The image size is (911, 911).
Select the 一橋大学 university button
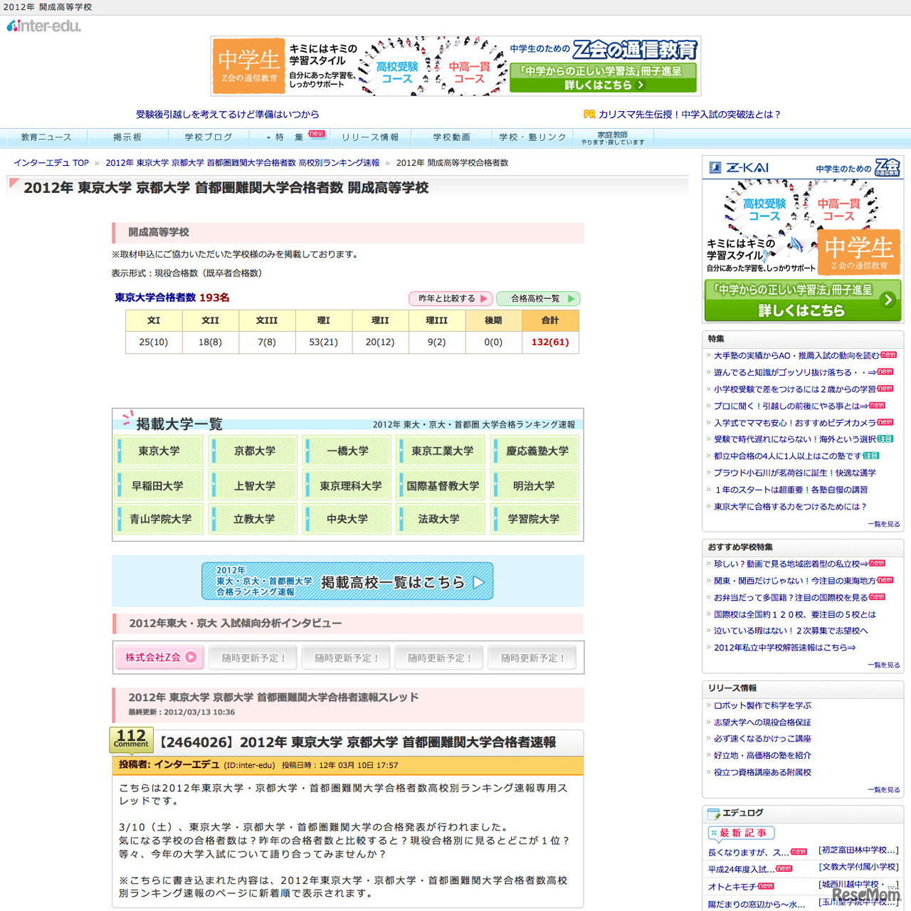347,451
